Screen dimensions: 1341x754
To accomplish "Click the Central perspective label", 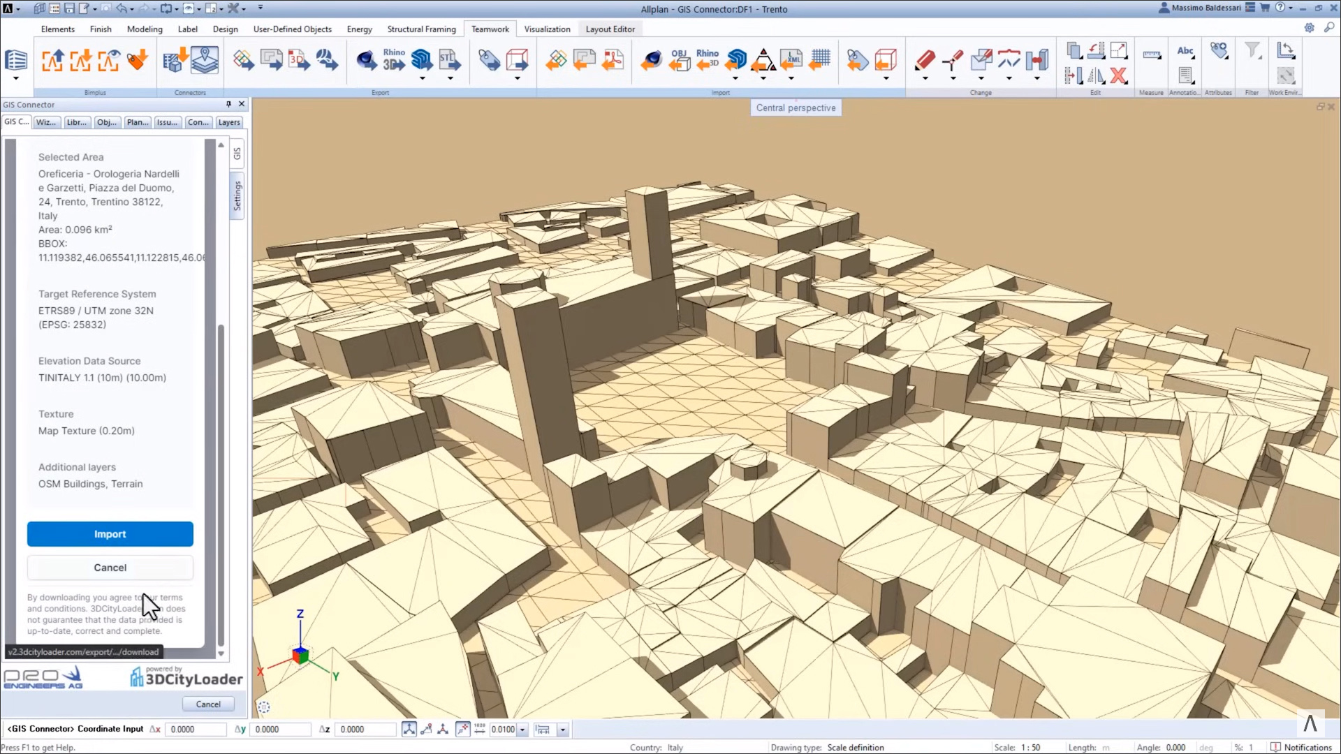I will pyautogui.click(x=796, y=108).
